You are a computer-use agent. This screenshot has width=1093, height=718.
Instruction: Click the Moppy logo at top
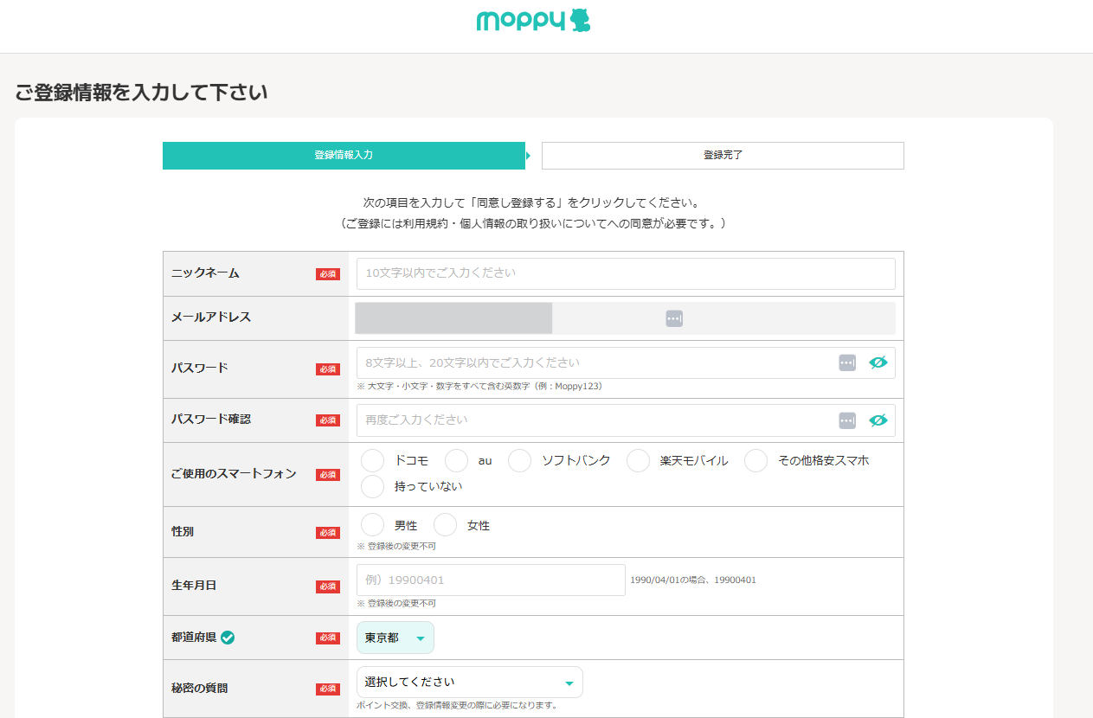[533, 21]
